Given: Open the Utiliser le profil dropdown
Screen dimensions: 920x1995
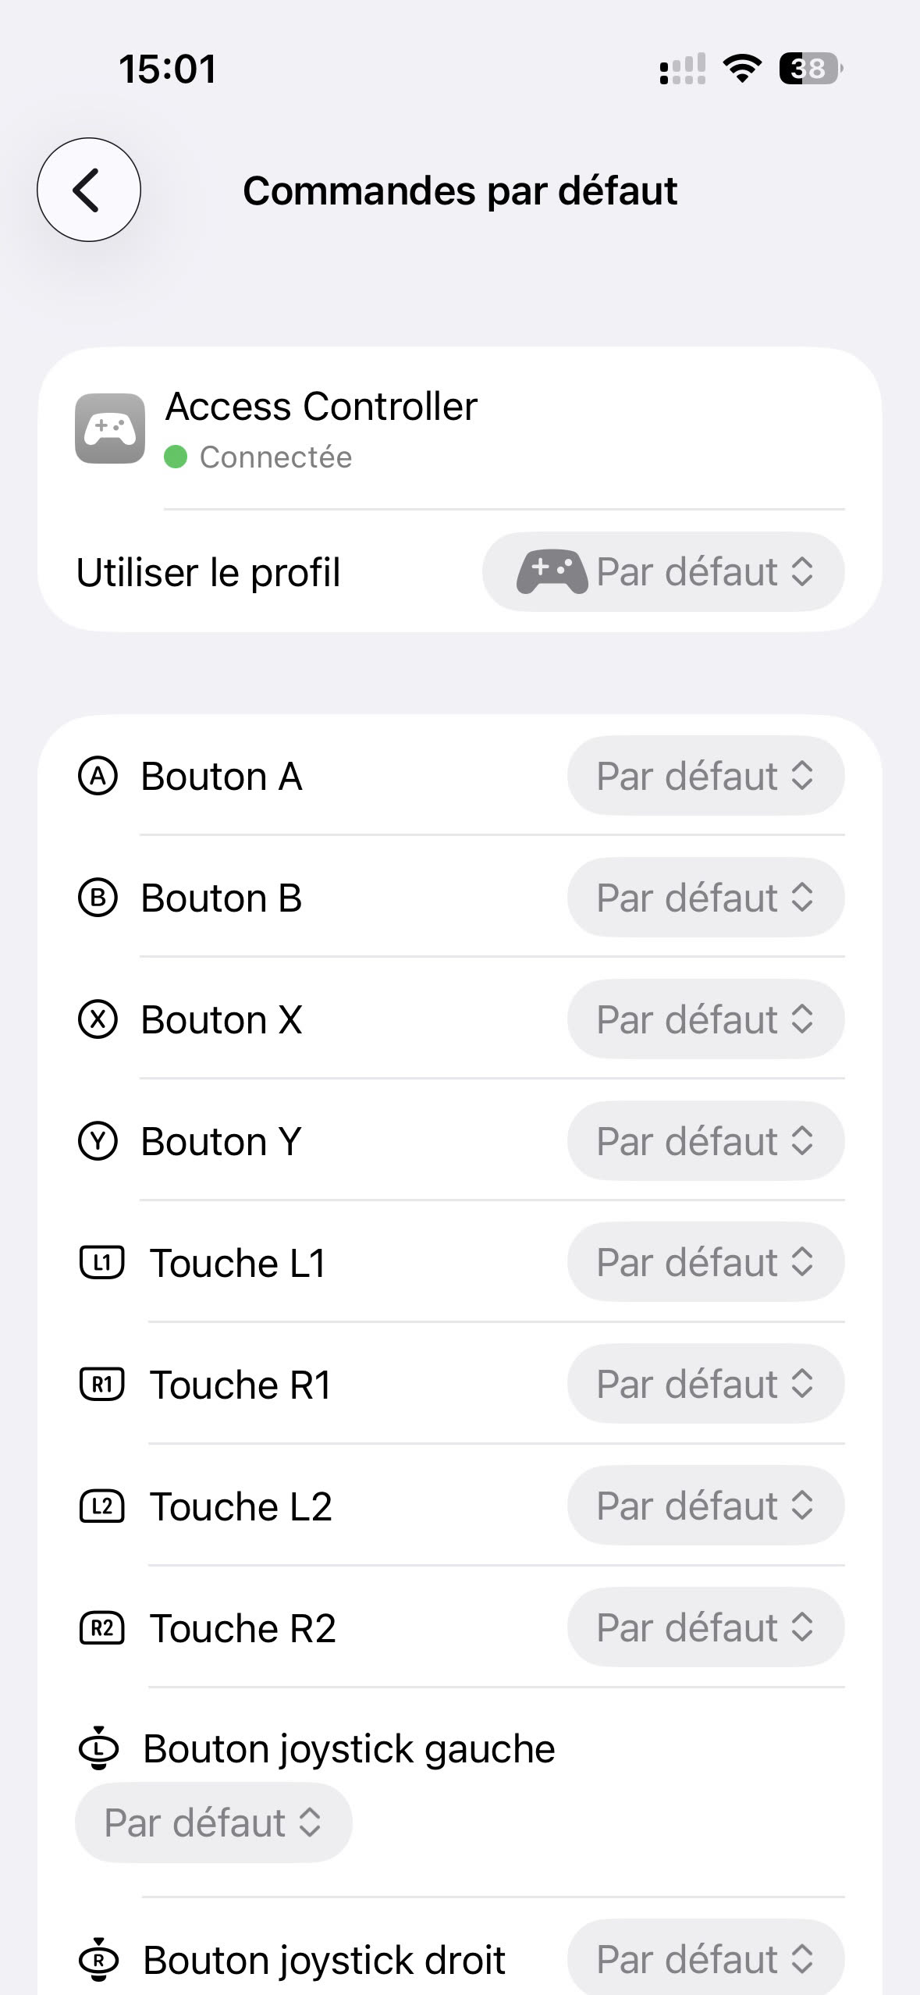Looking at the screenshot, I should click(x=663, y=572).
